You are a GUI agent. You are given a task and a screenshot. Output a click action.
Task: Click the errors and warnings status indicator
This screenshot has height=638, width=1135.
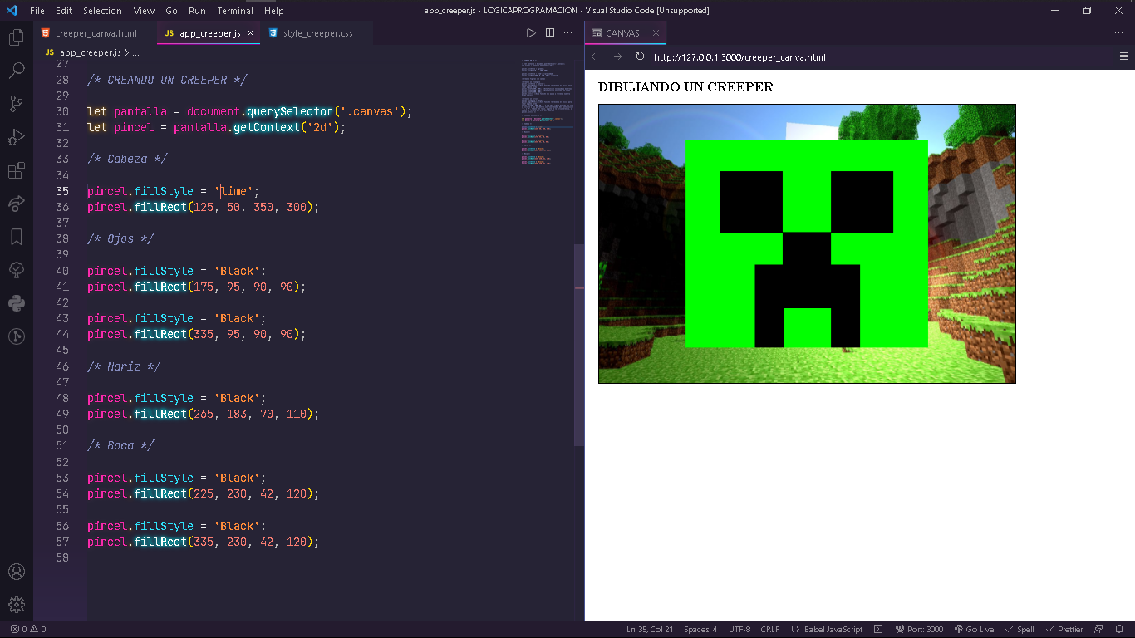pyautogui.click(x=28, y=630)
